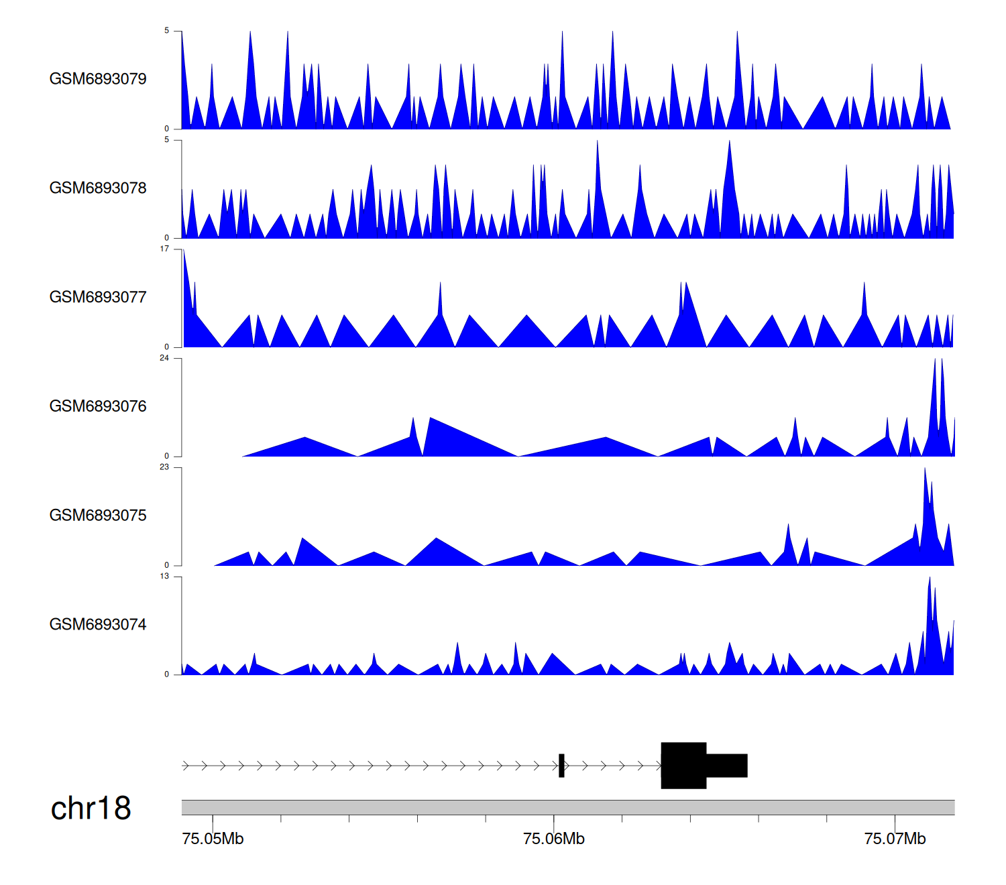Click the GSM6893079 track label
Image resolution: width=1006 pixels, height=885 pixels.
(x=98, y=79)
